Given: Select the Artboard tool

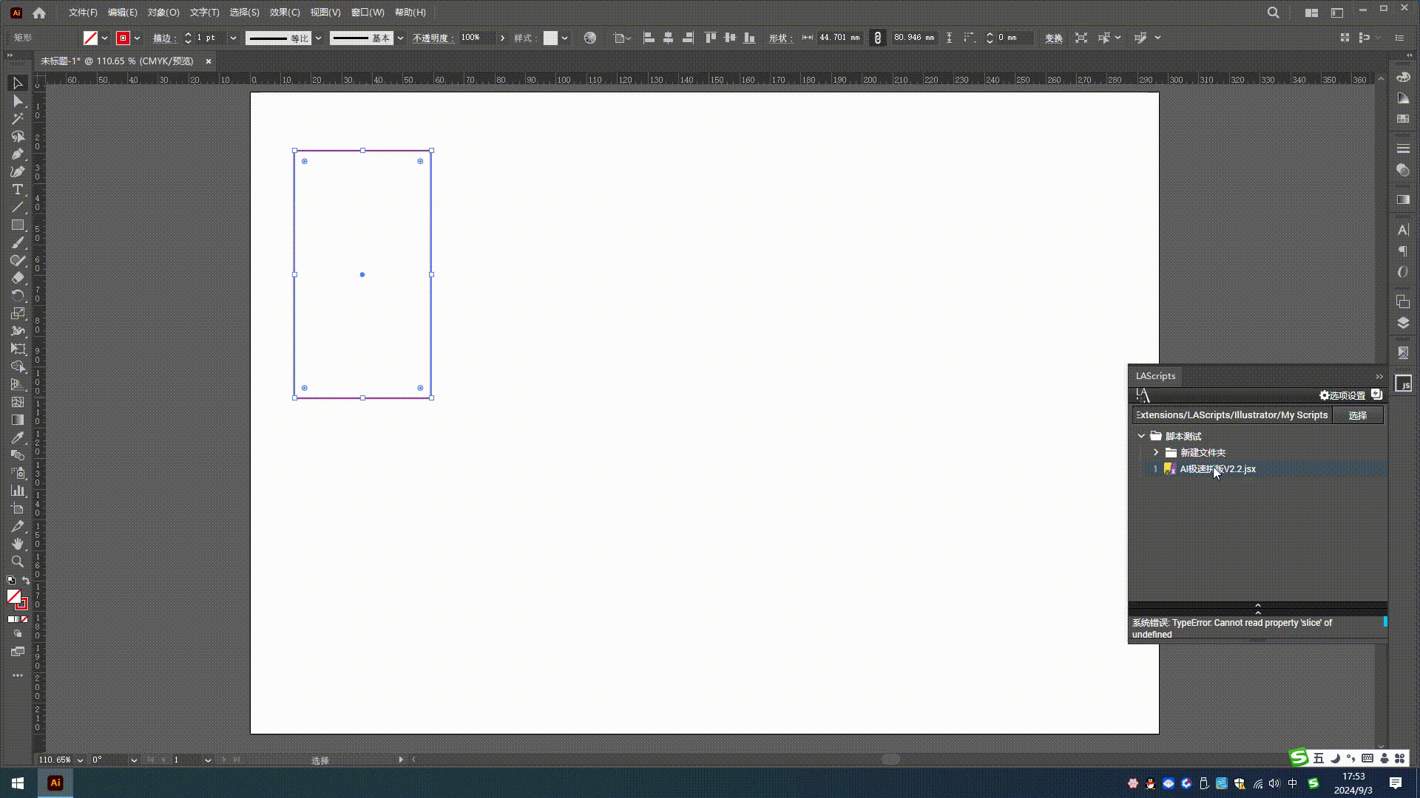Looking at the screenshot, I should [17, 508].
